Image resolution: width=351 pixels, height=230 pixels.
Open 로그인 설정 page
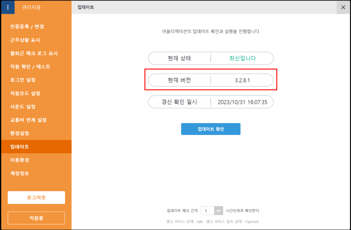pos(23,80)
